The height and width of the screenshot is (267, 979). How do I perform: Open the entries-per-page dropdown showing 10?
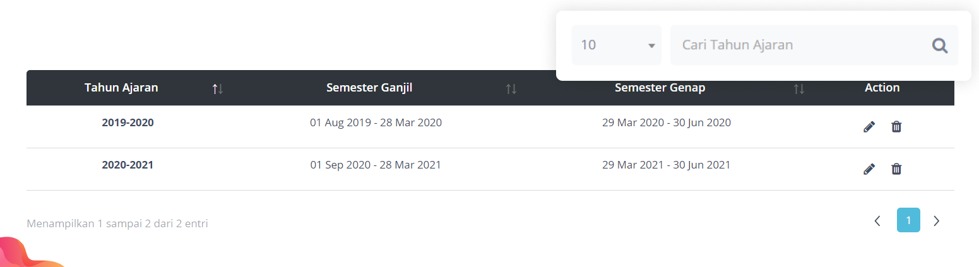point(616,45)
